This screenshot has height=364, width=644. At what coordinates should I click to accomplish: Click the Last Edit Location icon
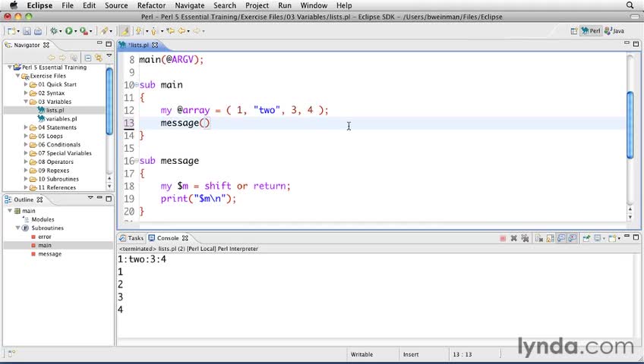click(x=170, y=31)
